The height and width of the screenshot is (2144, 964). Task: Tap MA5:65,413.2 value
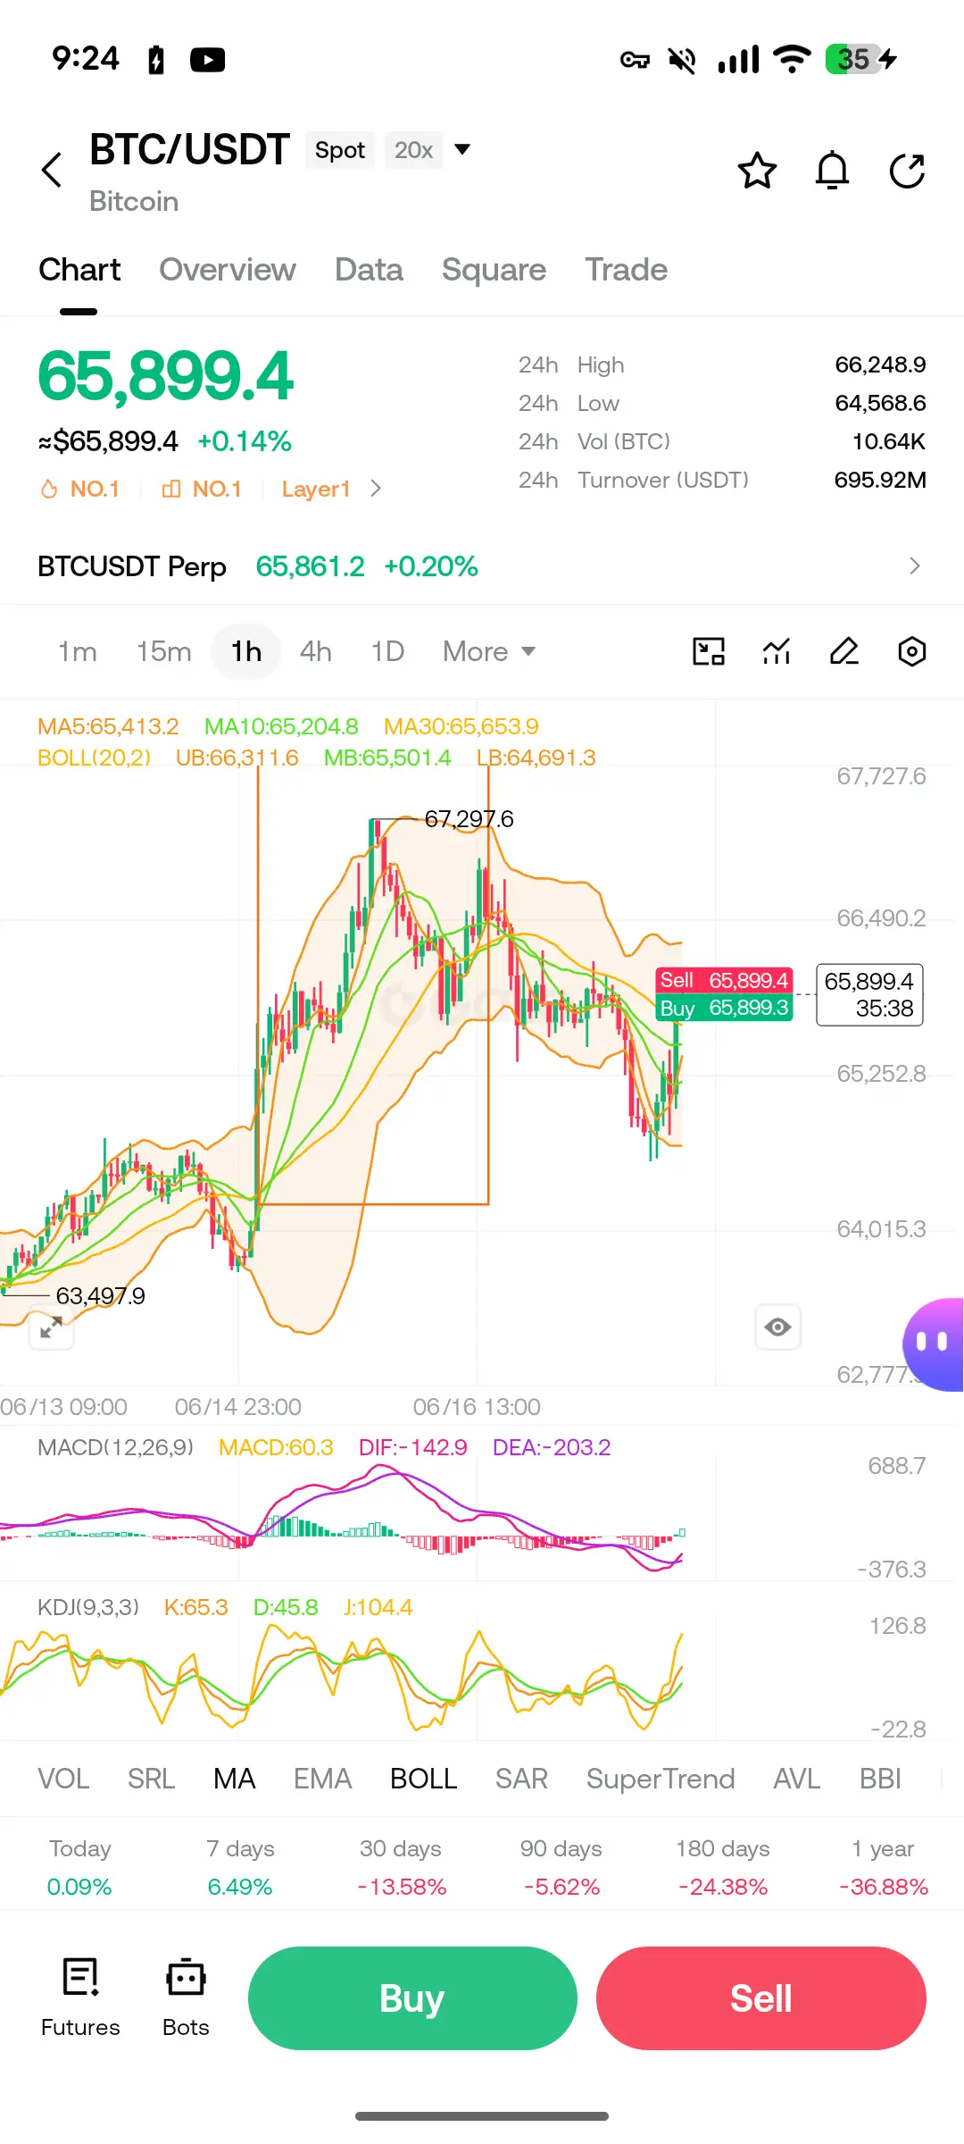point(108,726)
